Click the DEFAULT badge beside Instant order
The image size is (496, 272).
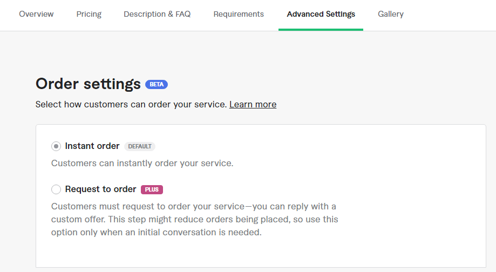click(139, 146)
